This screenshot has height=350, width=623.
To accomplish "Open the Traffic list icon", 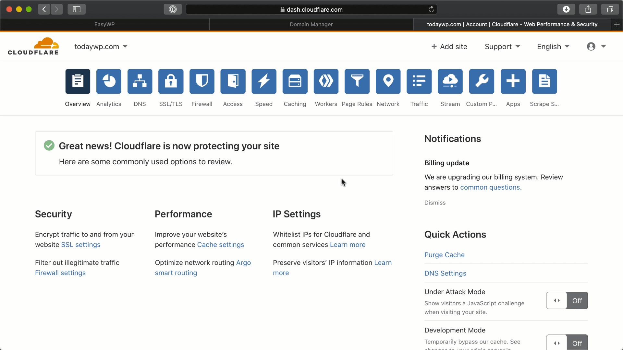I will pyautogui.click(x=419, y=81).
